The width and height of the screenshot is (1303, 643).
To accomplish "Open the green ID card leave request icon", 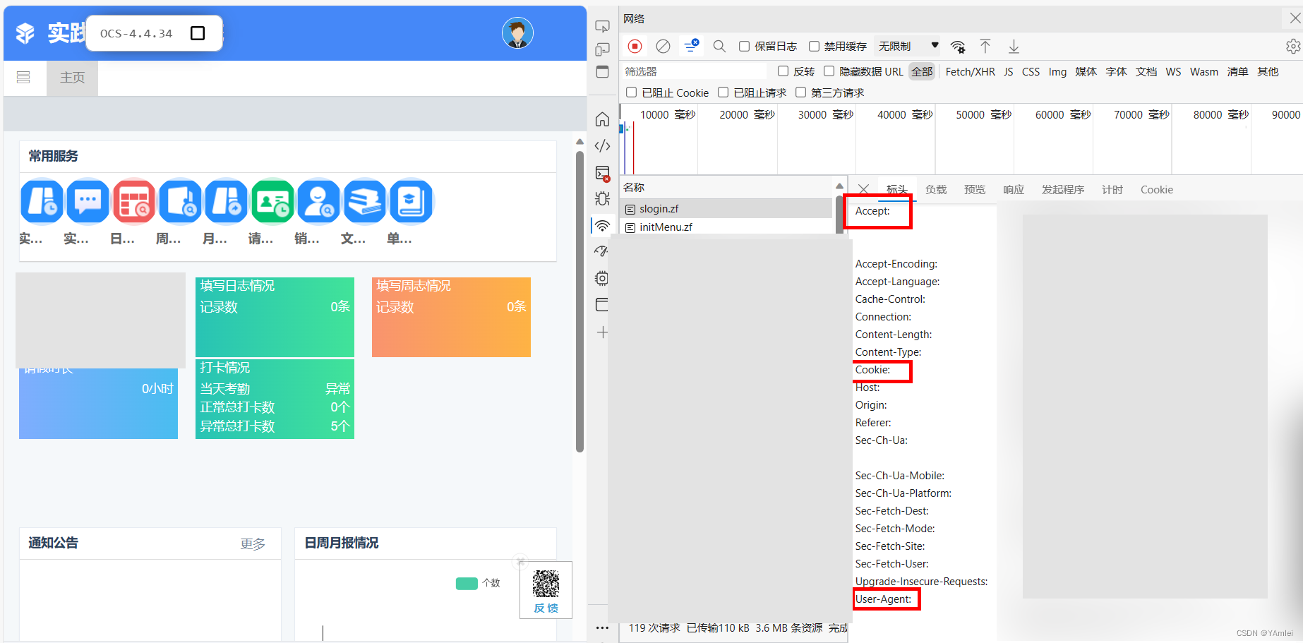I will (272, 202).
